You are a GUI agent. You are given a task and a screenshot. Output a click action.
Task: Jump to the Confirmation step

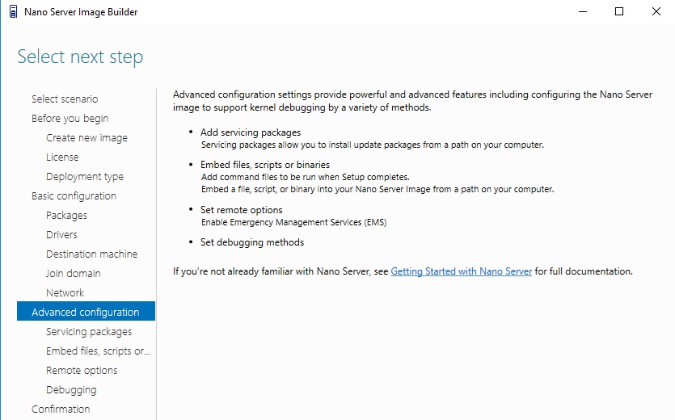point(61,409)
